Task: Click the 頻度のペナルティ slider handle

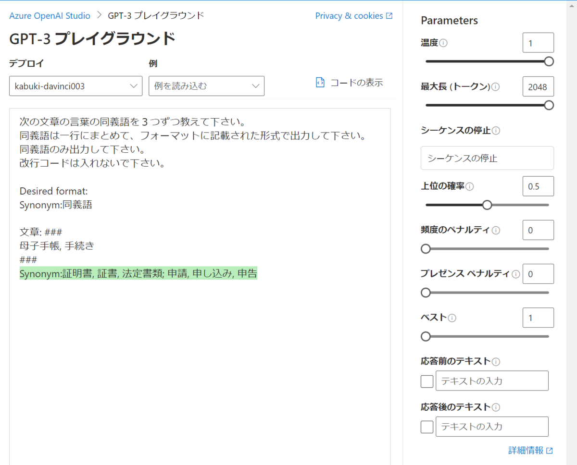Action: tap(426, 249)
